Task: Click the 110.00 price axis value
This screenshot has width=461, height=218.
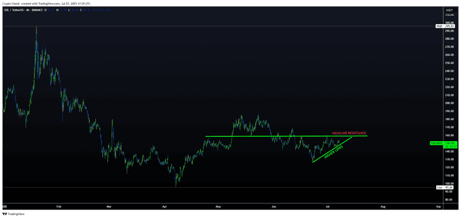Action: click(449, 176)
